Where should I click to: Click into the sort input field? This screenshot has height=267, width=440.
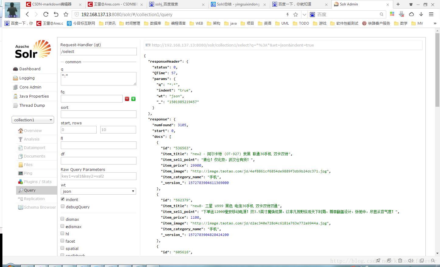click(x=98, y=114)
